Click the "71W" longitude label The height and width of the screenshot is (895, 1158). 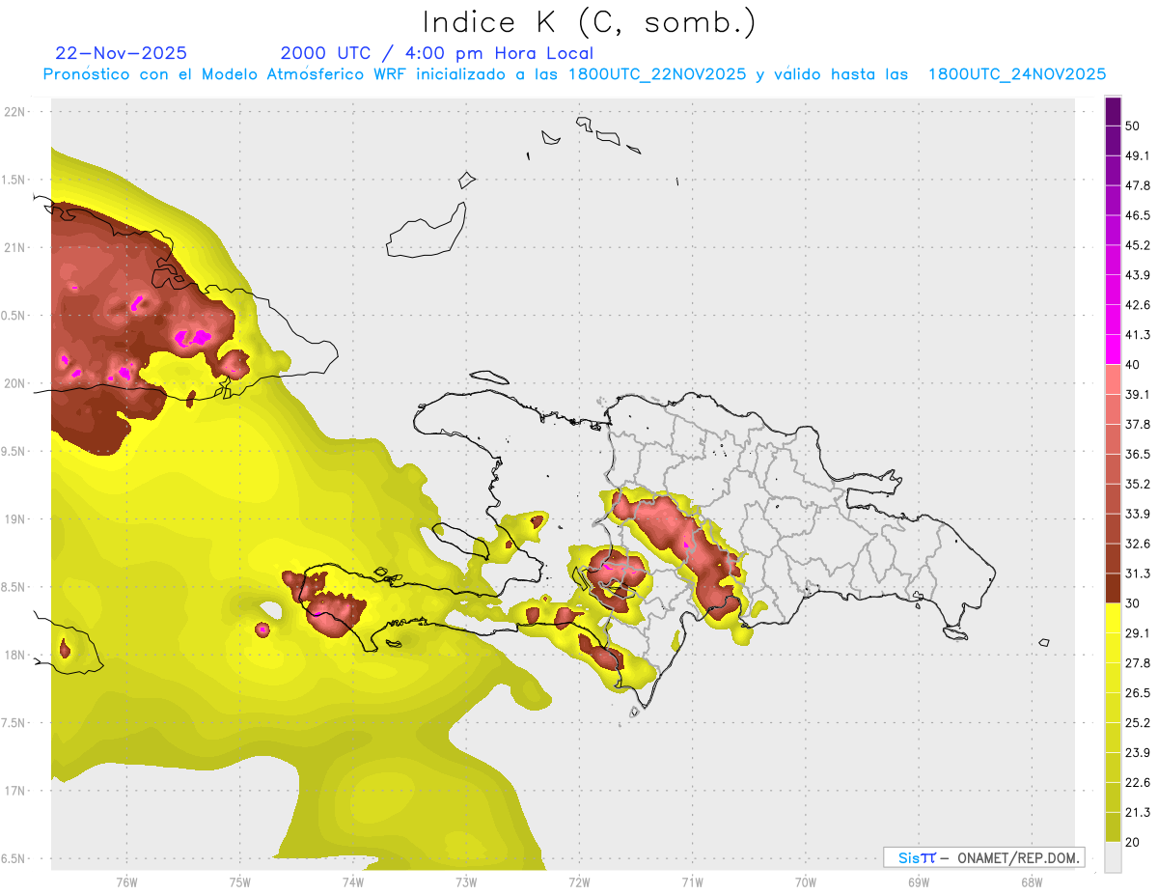[x=692, y=881]
